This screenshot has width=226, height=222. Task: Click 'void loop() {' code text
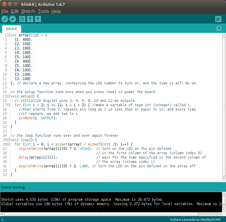point(24,140)
